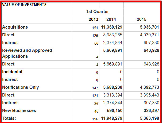
Task: Click the 2013 column header
Action: 93,20
